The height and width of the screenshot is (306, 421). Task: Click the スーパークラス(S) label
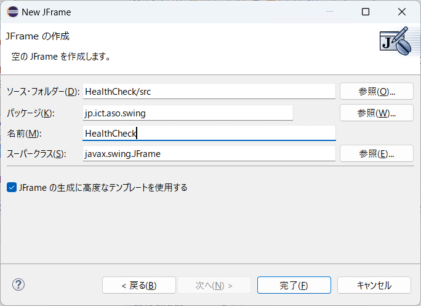pos(36,154)
